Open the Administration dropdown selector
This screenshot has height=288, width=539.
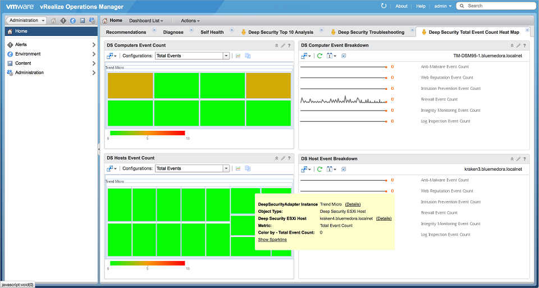[27, 21]
